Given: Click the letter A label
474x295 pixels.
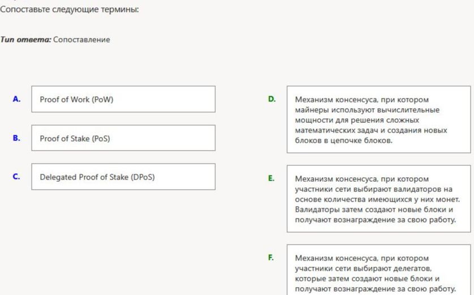Looking at the screenshot, I should [x=16, y=99].
